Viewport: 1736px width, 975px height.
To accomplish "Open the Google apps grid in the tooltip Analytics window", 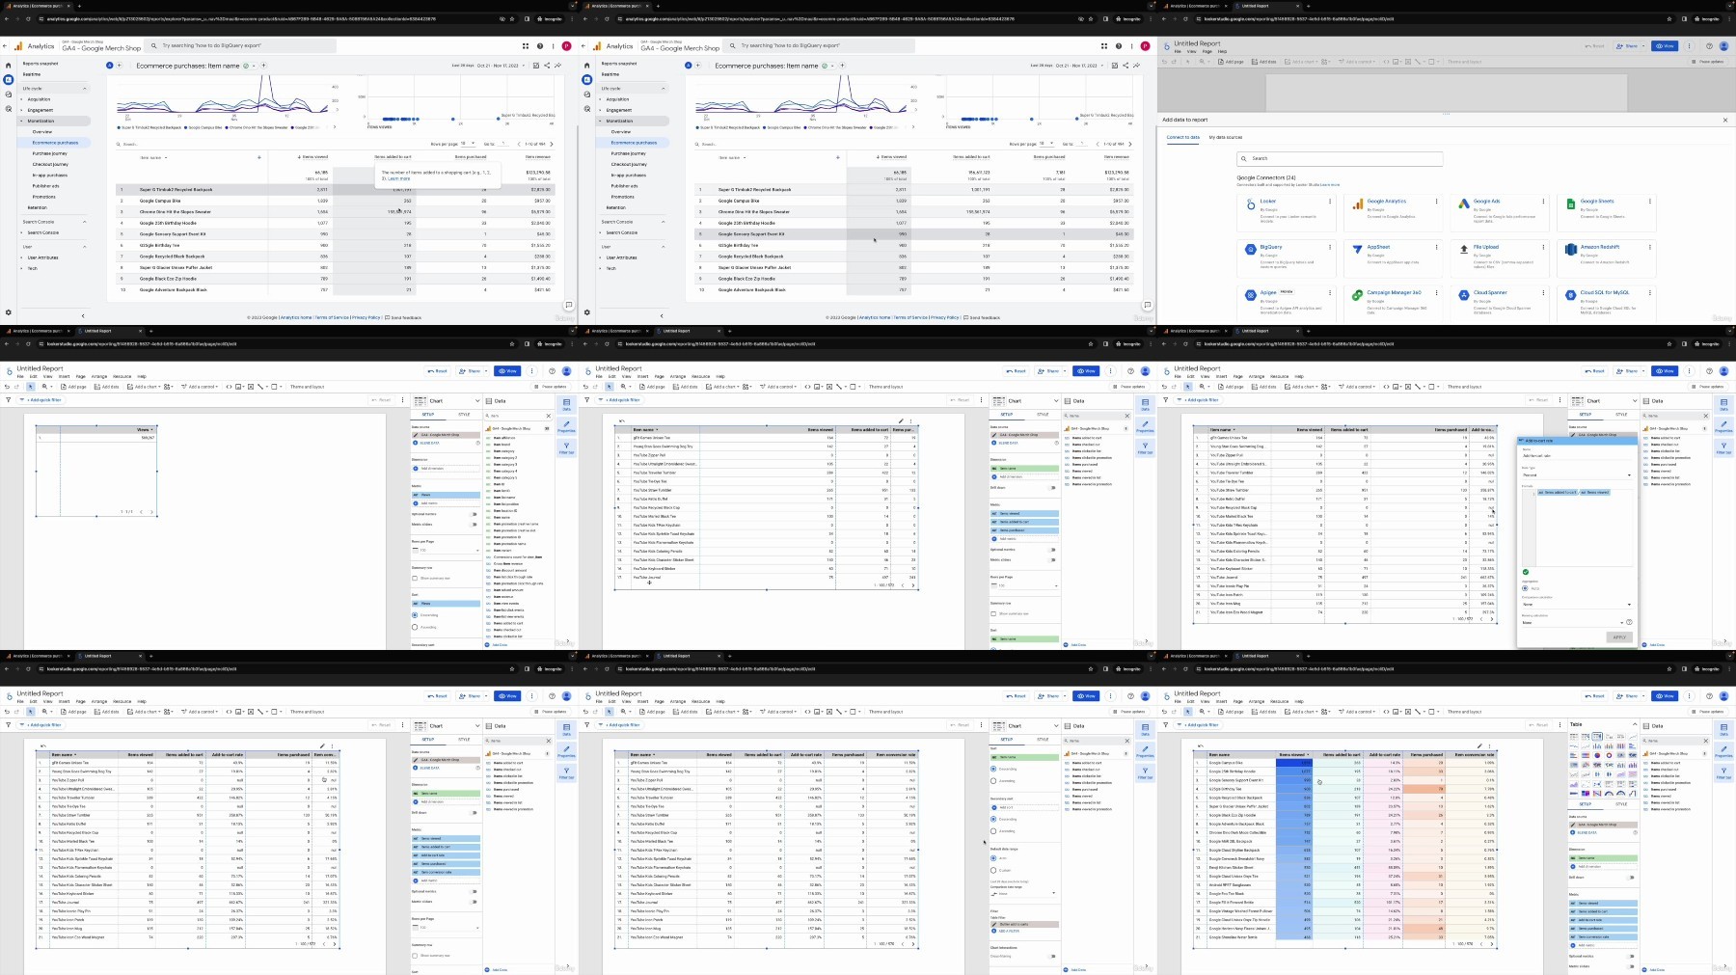I will 526,46.
